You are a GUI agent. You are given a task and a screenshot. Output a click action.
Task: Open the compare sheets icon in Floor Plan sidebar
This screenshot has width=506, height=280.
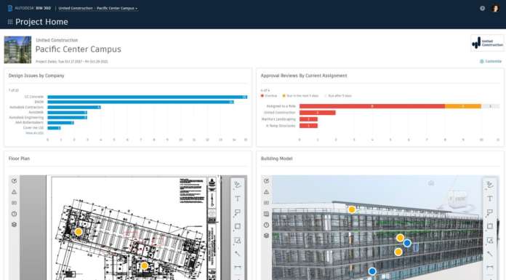[x=15, y=203]
